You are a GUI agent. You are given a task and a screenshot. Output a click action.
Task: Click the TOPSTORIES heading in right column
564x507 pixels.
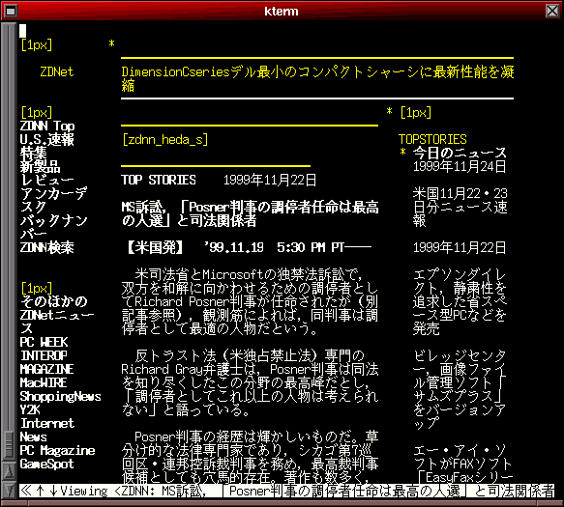(x=432, y=139)
